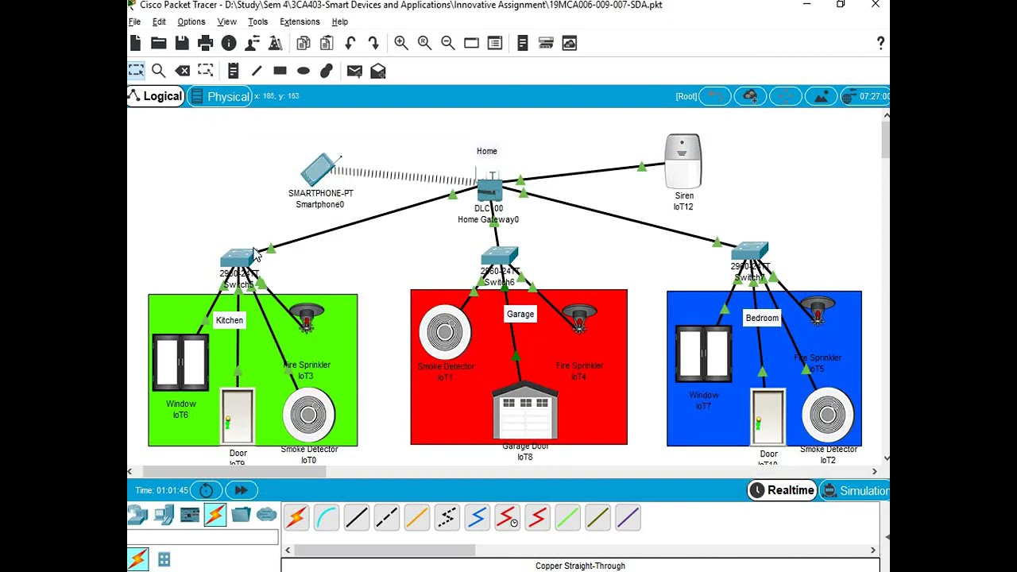
Task: Click the Copy icon in the toolbar
Action: (x=304, y=43)
